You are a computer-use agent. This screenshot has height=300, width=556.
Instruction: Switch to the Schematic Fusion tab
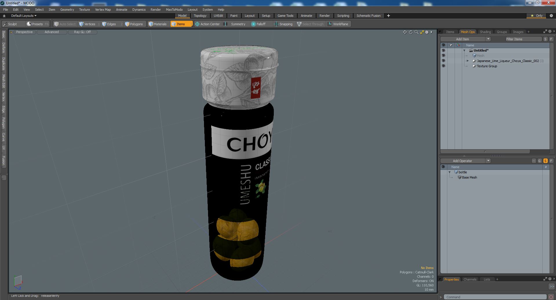click(368, 16)
